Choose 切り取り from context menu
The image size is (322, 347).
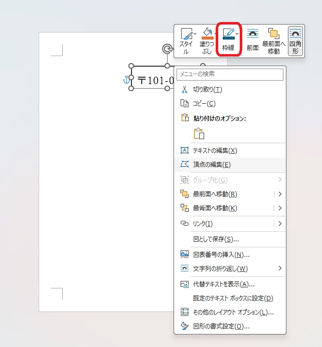208,90
